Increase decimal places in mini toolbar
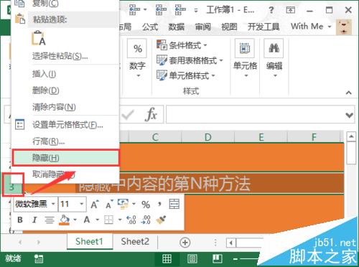The image size is (359, 267). pos(131,220)
